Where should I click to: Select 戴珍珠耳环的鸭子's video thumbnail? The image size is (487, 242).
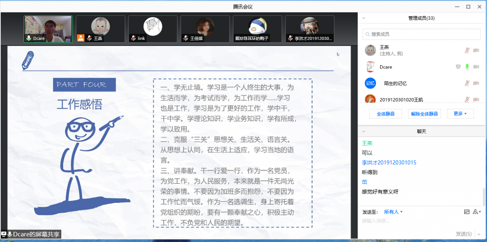click(257, 28)
